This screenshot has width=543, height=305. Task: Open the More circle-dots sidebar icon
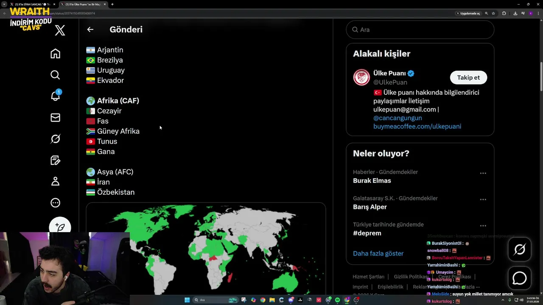click(55, 203)
